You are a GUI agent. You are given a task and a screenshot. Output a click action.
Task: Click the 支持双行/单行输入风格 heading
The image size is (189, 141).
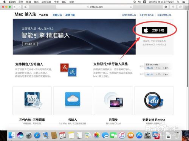click(110, 64)
